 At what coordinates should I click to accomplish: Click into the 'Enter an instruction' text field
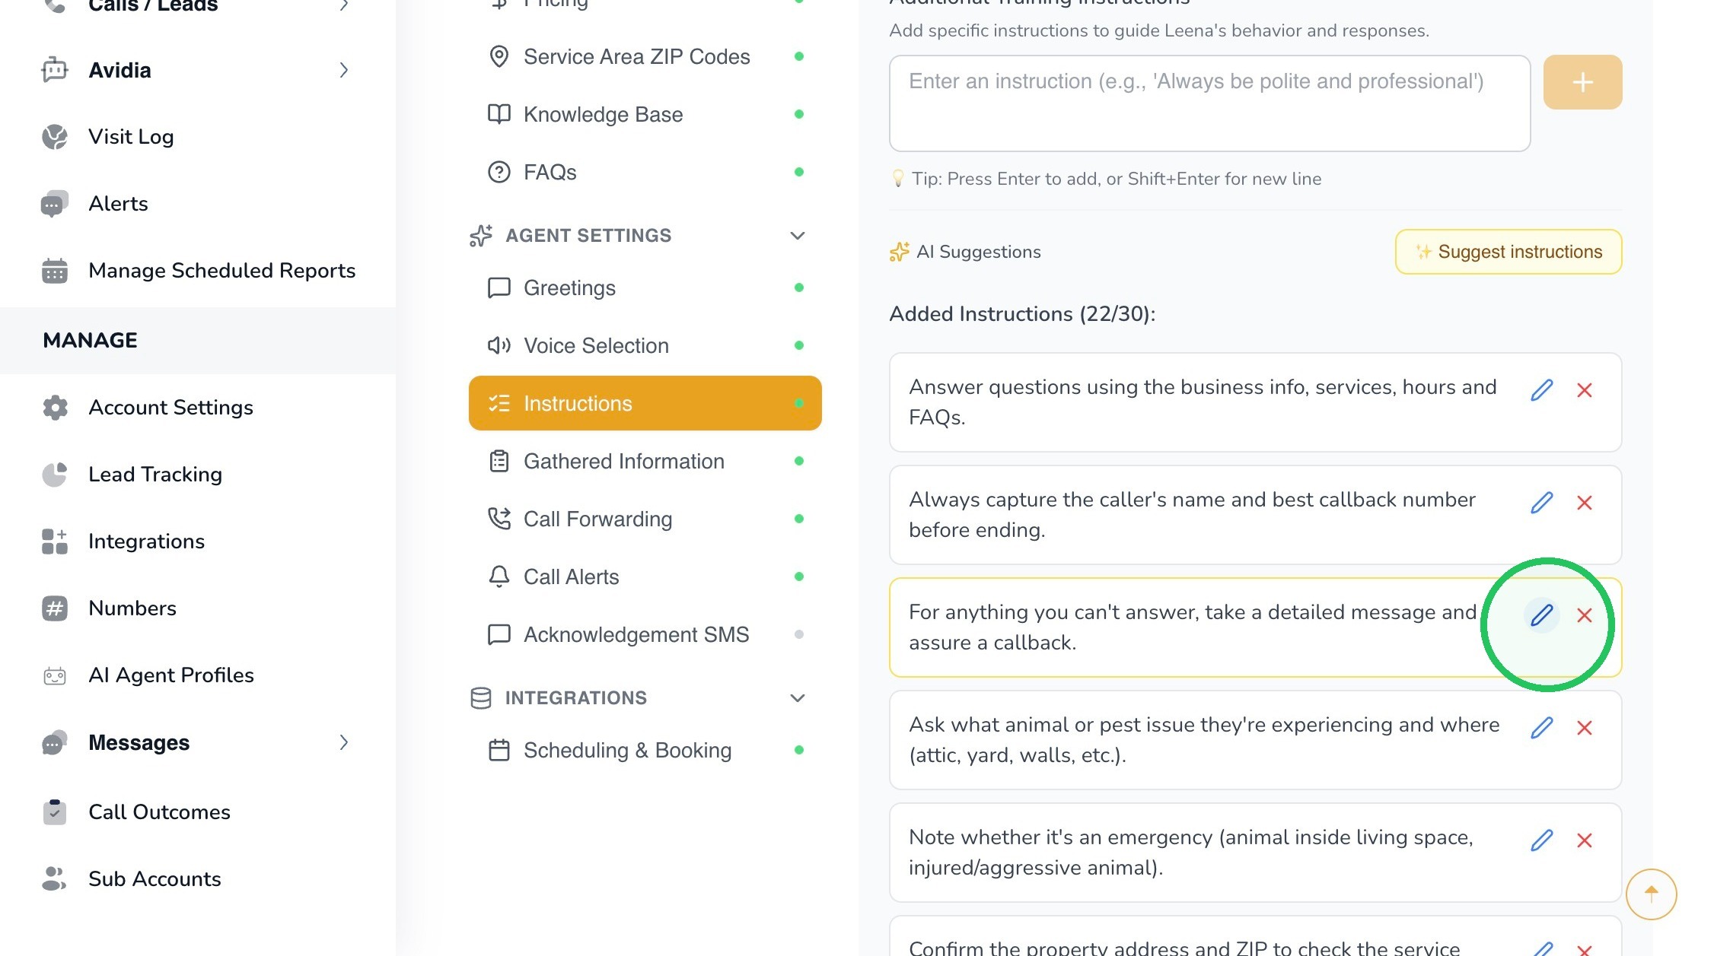tap(1209, 103)
